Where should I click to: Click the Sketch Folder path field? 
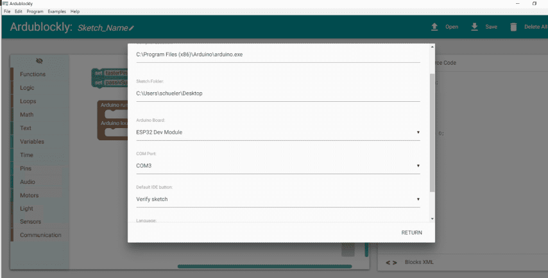click(x=277, y=94)
